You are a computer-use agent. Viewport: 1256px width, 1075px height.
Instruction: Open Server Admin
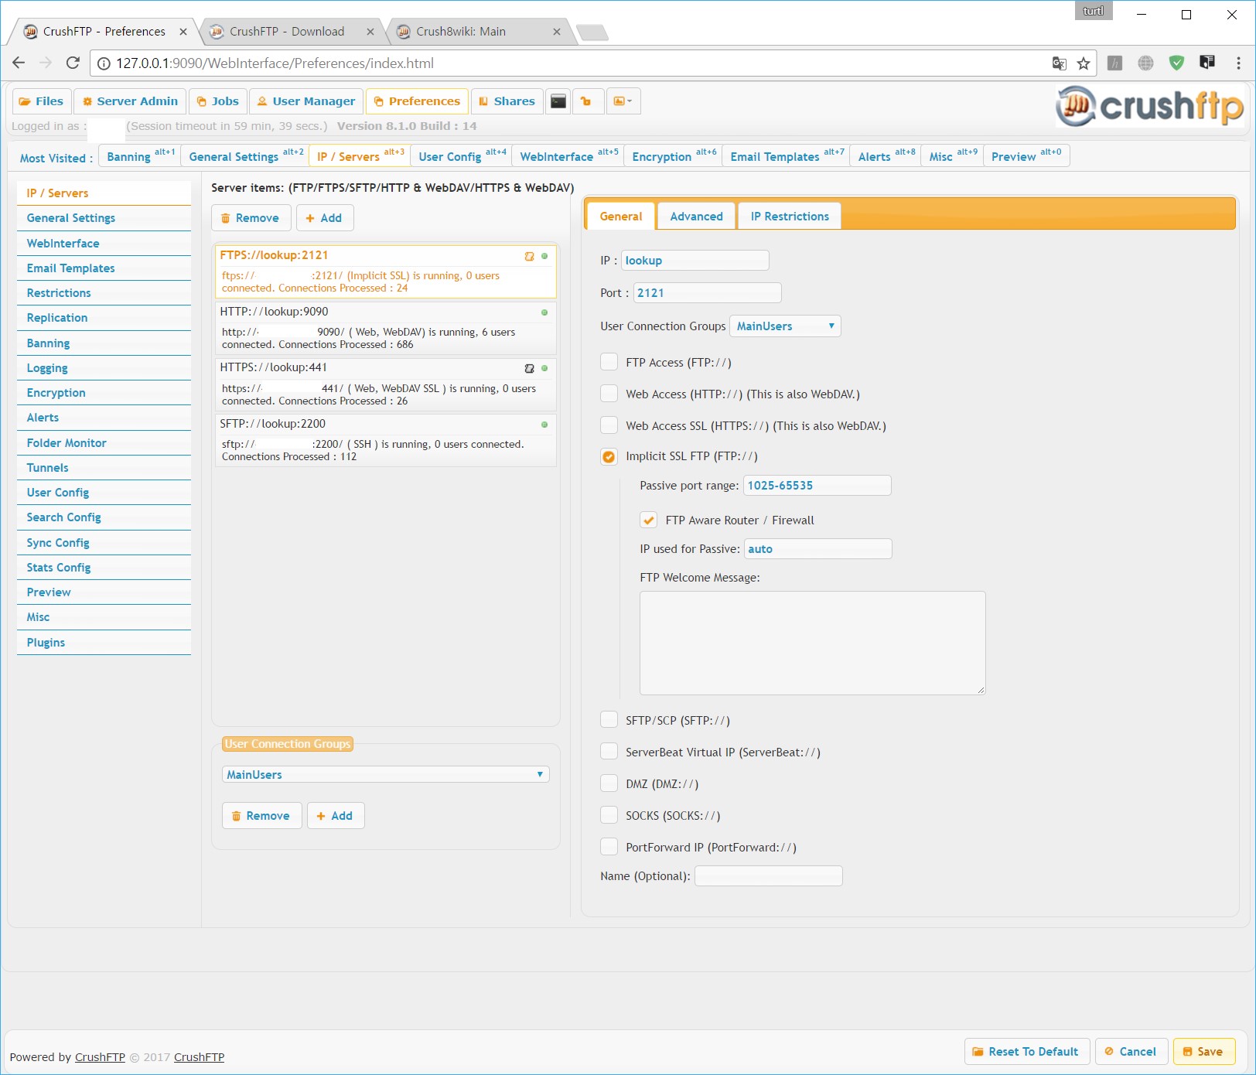point(130,101)
